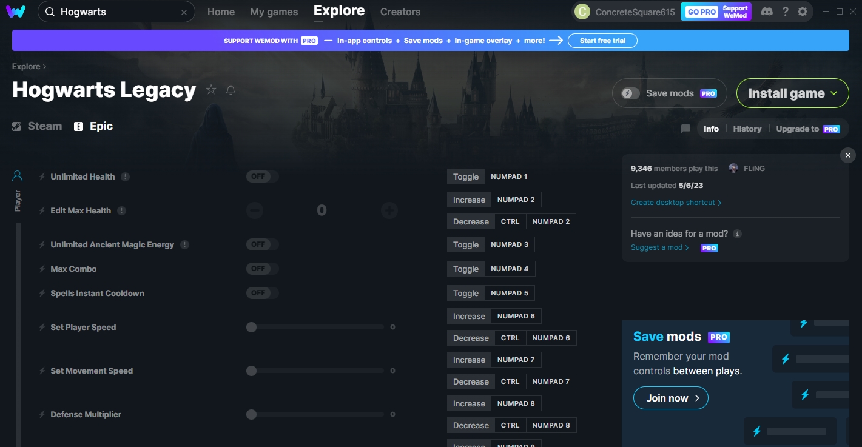Click username ConcreteSquare615
The width and height of the screenshot is (862, 447).
[x=635, y=12]
